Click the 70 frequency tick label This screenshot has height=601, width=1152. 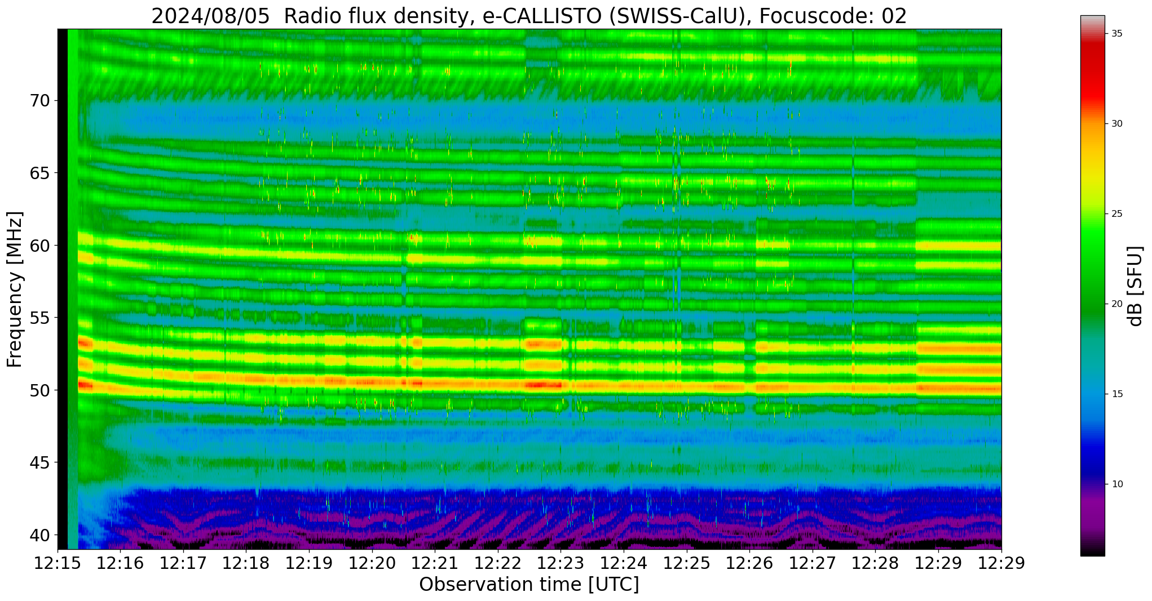pos(40,101)
